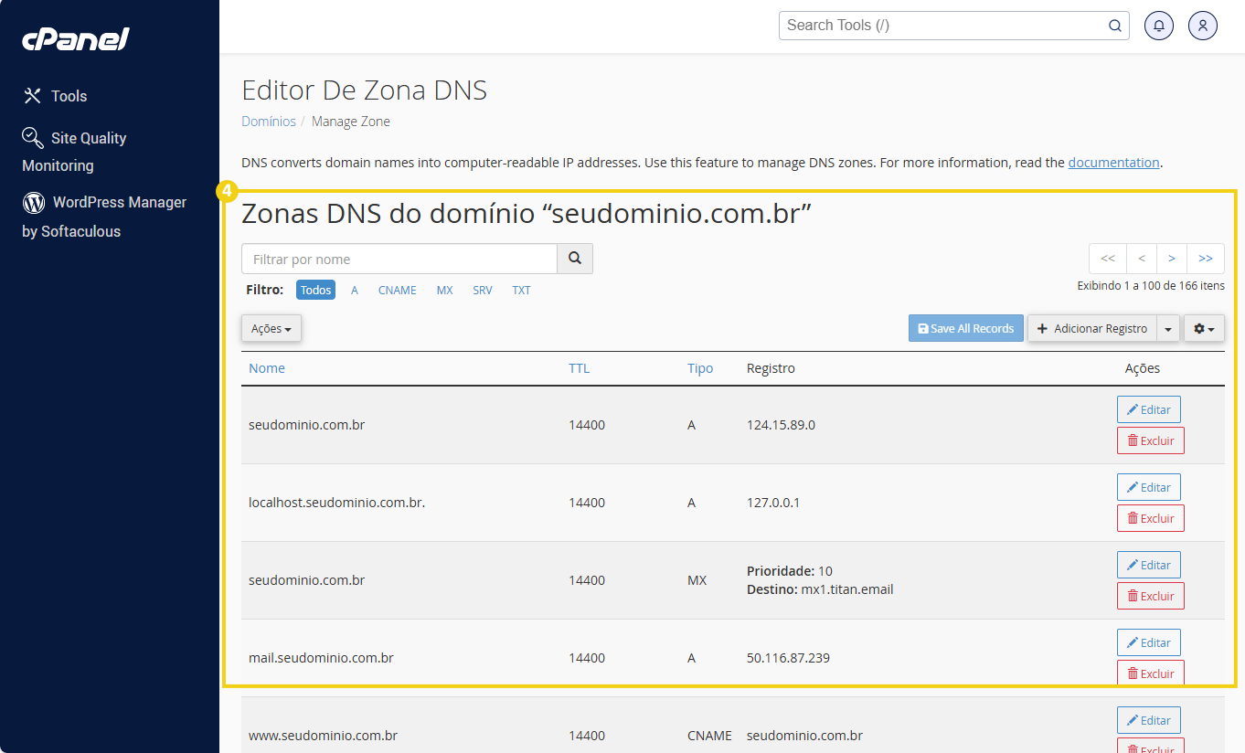
Task: Click the 124.15.89.0 record value
Action: pyautogui.click(x=781, y=425)
